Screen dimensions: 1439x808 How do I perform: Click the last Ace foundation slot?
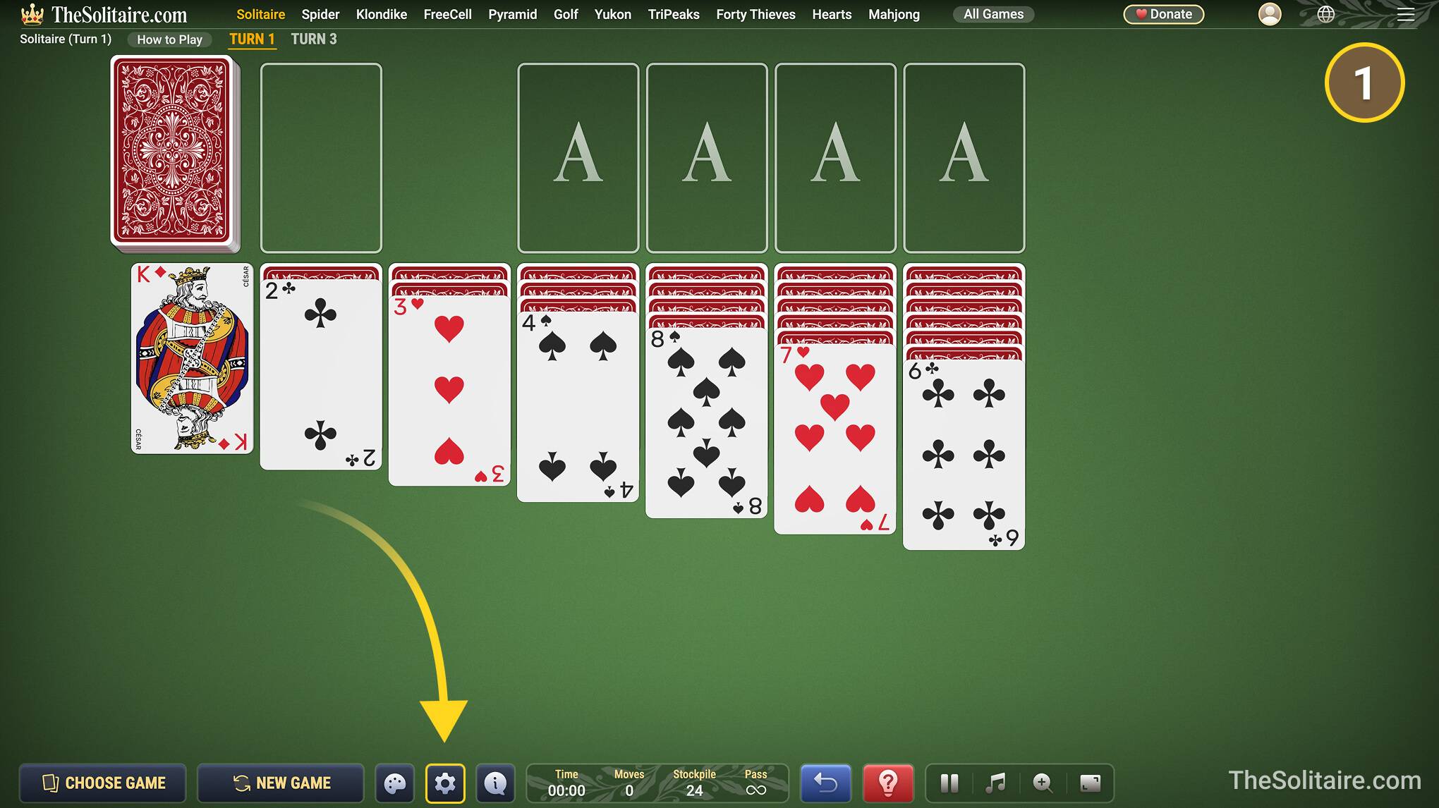coord(964,158)
